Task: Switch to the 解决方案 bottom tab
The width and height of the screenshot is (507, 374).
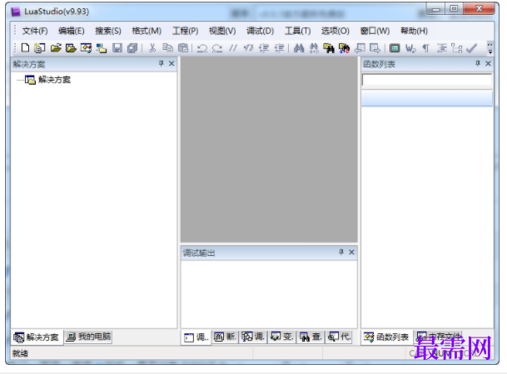Action: point(37,337)
